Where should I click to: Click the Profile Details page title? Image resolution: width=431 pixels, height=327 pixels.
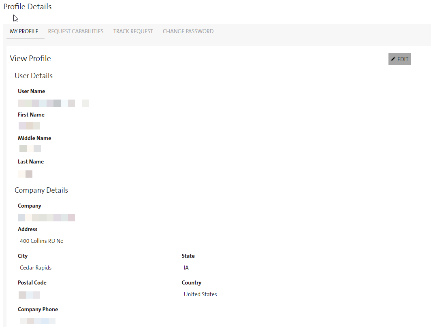pyautogui.click(x=28, y=6)
